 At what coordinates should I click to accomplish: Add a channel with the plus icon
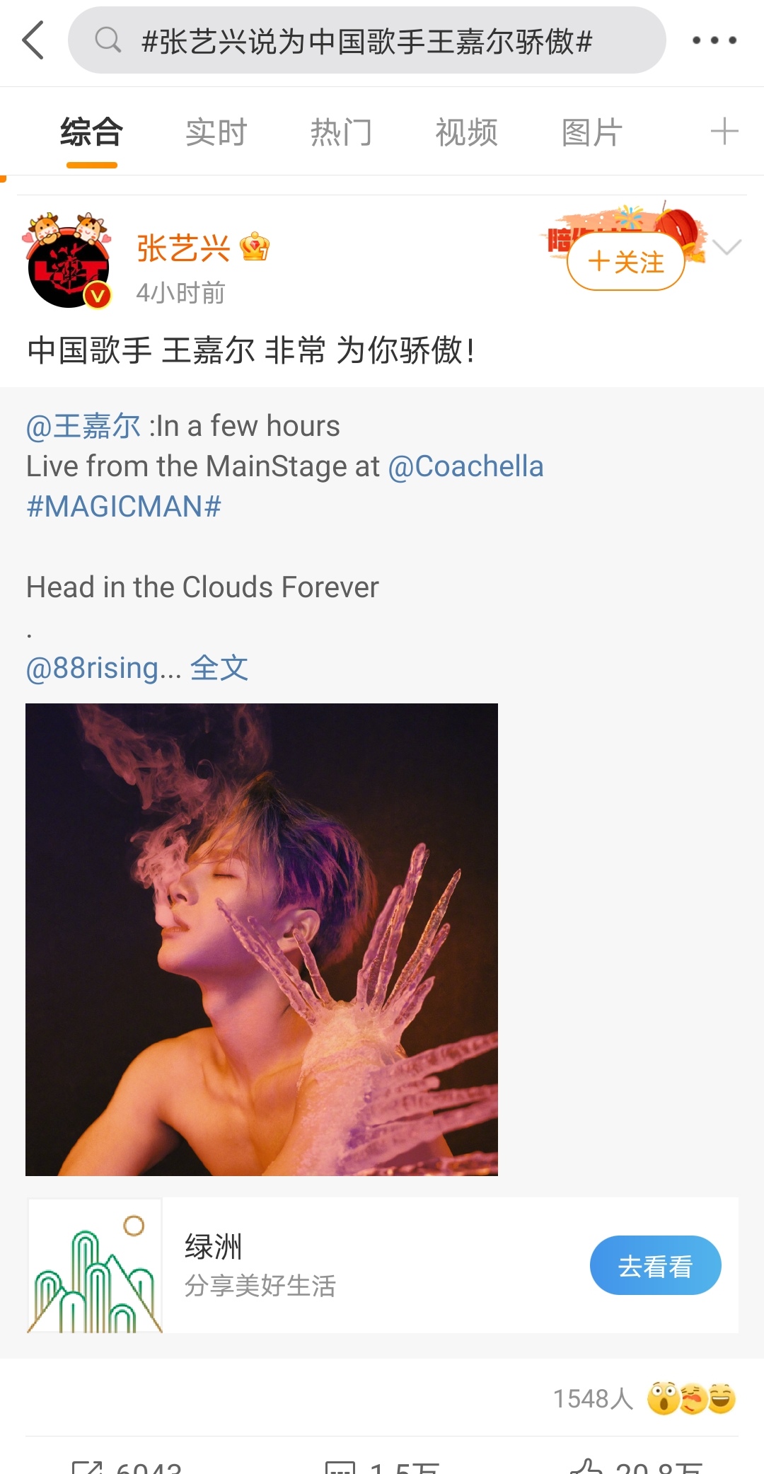(x=724, y=132)
